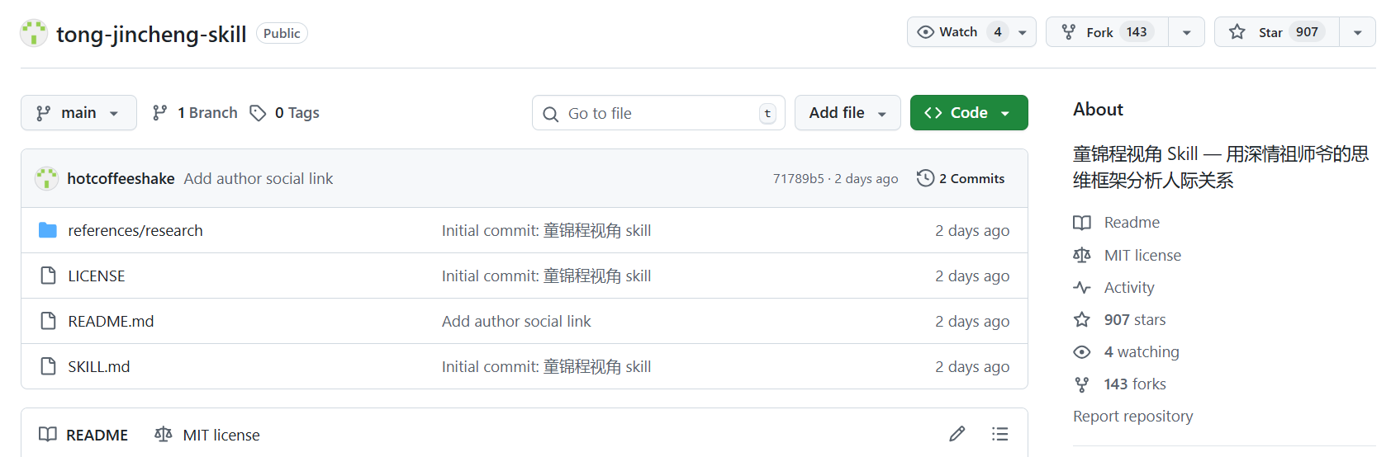1391x457 pixels.
Task: Click the Activity pulse icon in About
Action: coord(1082,287)
